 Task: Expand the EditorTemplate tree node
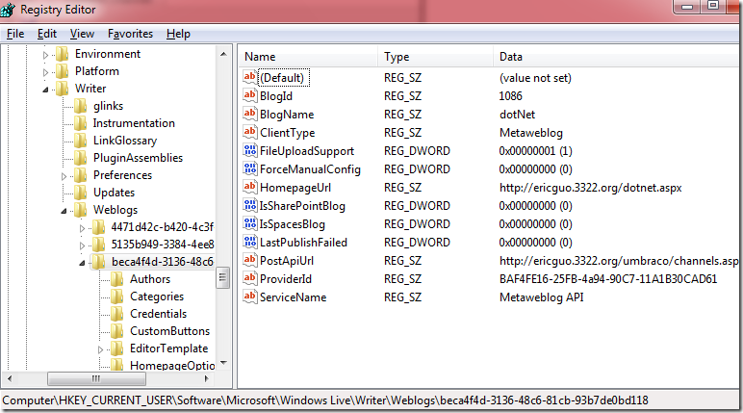point(101,348)
